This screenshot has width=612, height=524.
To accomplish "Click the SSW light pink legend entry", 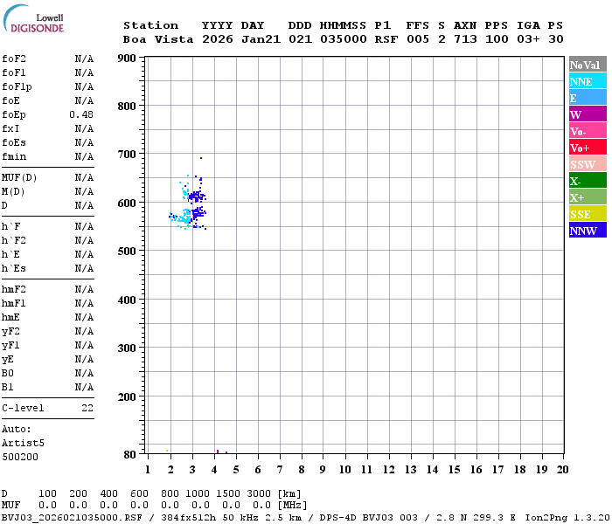I will (x=588, y=164).
